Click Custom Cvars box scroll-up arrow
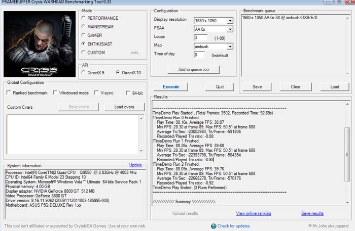Screen dimensions: 355x231 click(141, 118)
